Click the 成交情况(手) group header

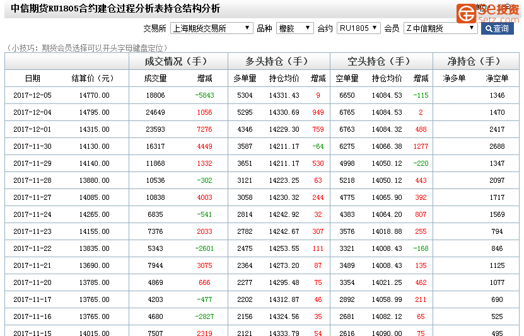[177, 61]
